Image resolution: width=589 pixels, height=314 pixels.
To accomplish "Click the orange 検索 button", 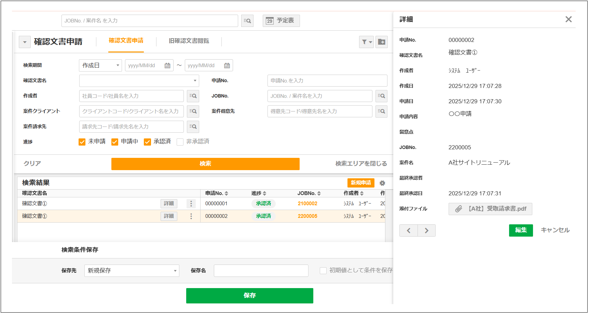I will [x=205, y=164].
